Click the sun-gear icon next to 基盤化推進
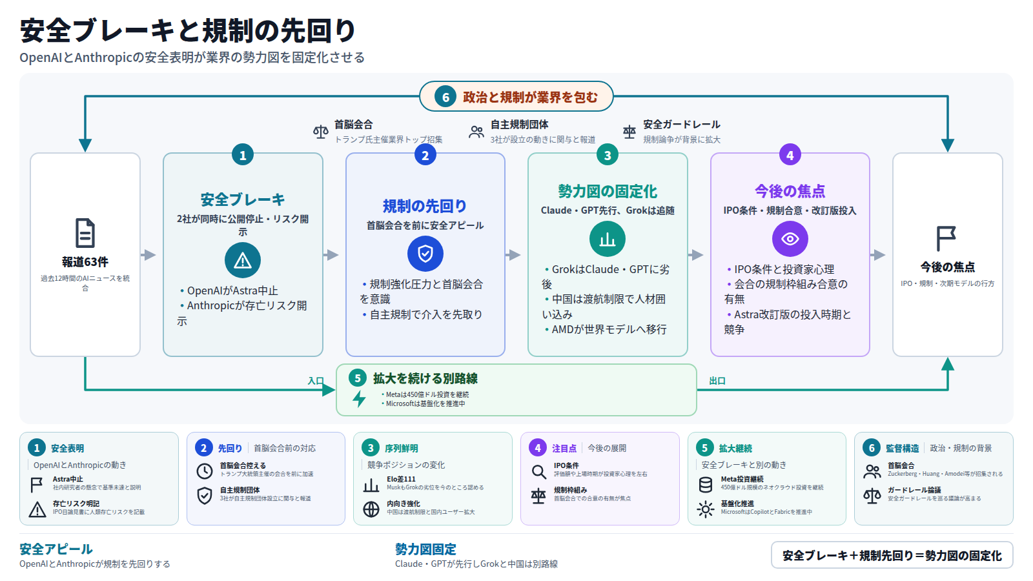 pyautogui.click(x=706, y=509)
